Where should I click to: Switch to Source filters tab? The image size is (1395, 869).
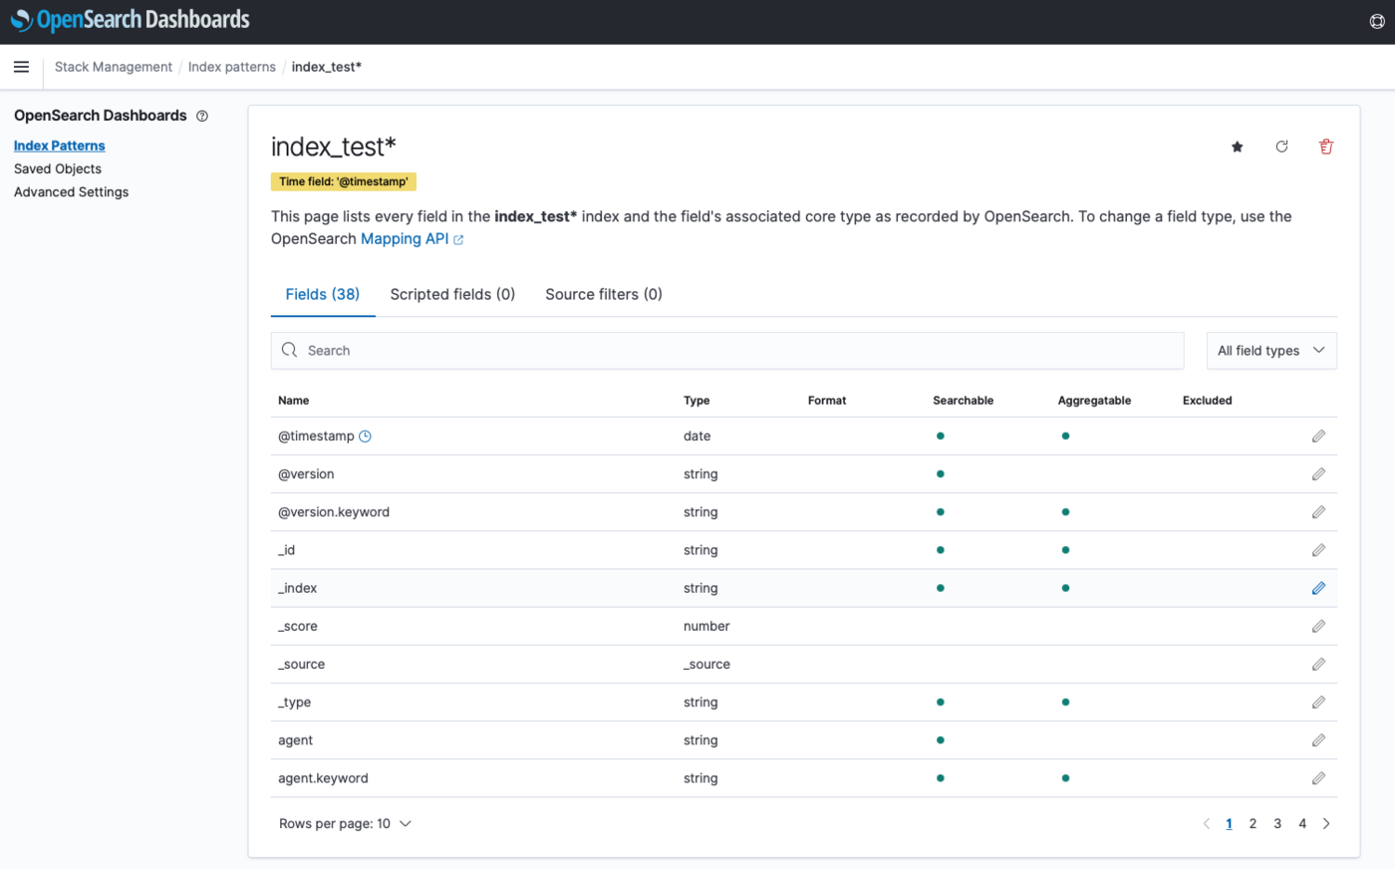[603, 295]
